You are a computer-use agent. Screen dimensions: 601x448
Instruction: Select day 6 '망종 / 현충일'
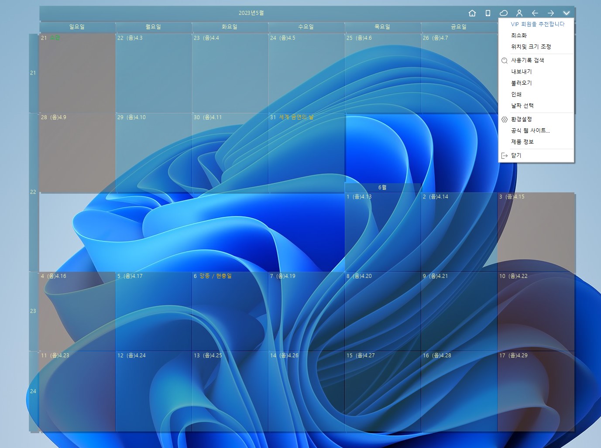(230, 311)
